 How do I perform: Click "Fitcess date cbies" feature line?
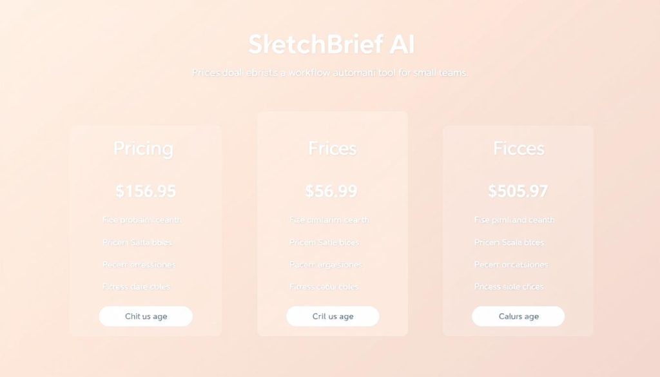coord(136,286)
